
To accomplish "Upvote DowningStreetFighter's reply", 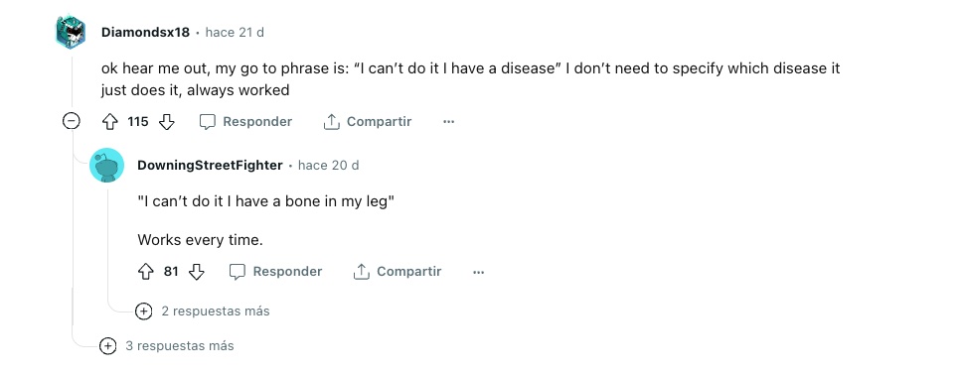I will [x=145, y=272].
